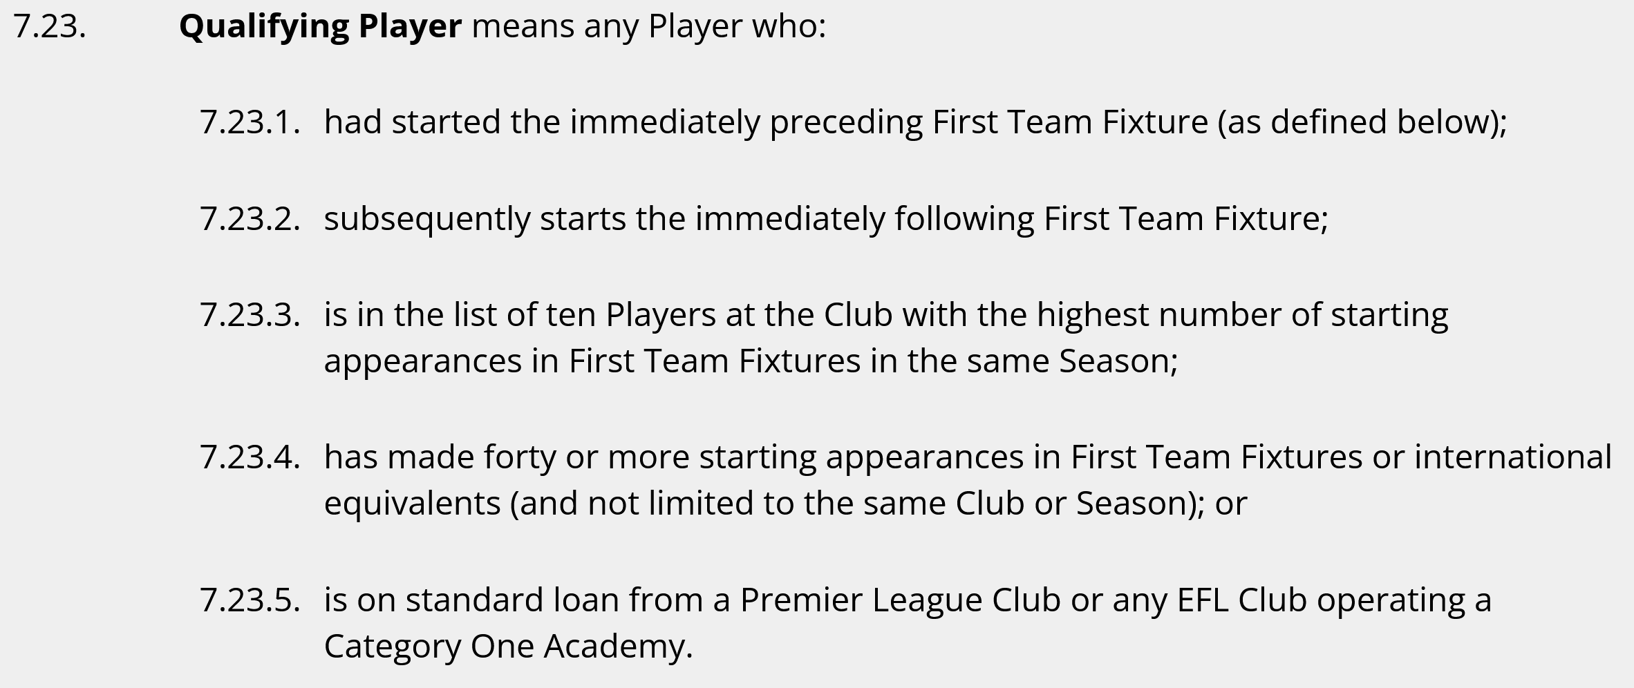Screen dimensions: 1634x688
Task: Click clause number 7.23.5.
Action: point(250,600)
